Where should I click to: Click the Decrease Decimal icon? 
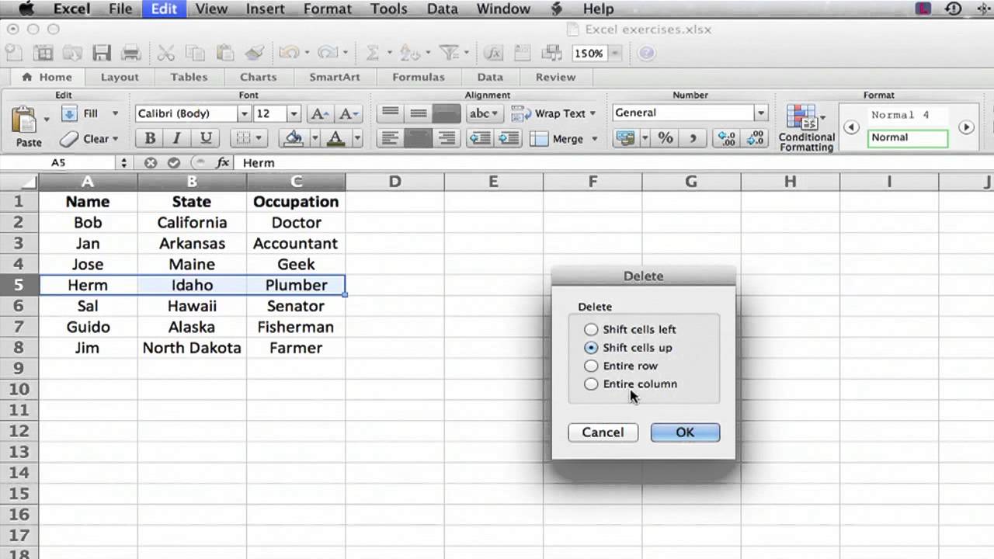pos(755,138)
